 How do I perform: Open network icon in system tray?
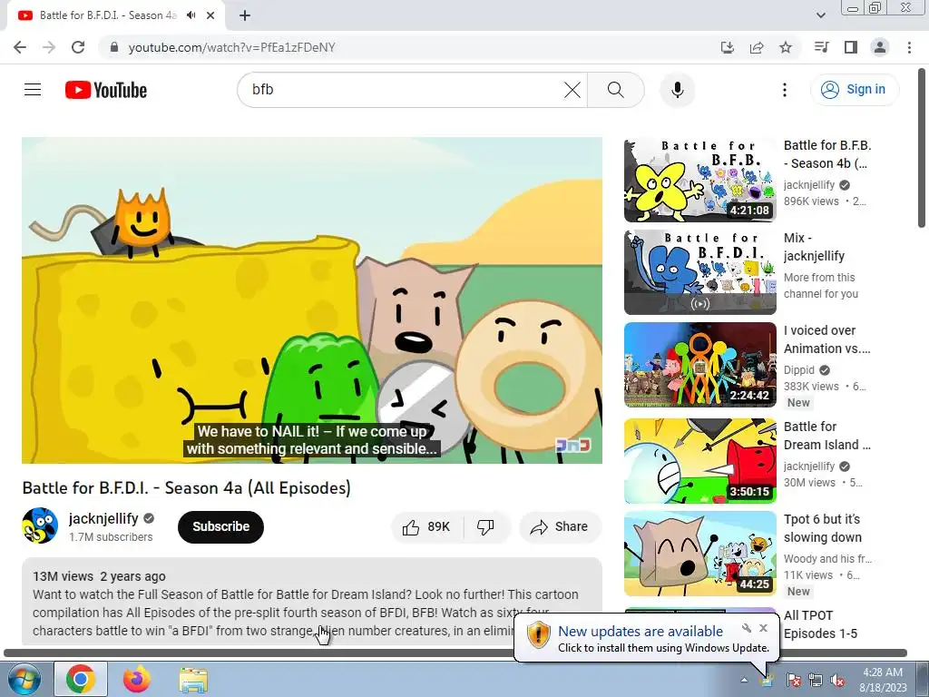[816, 680]
